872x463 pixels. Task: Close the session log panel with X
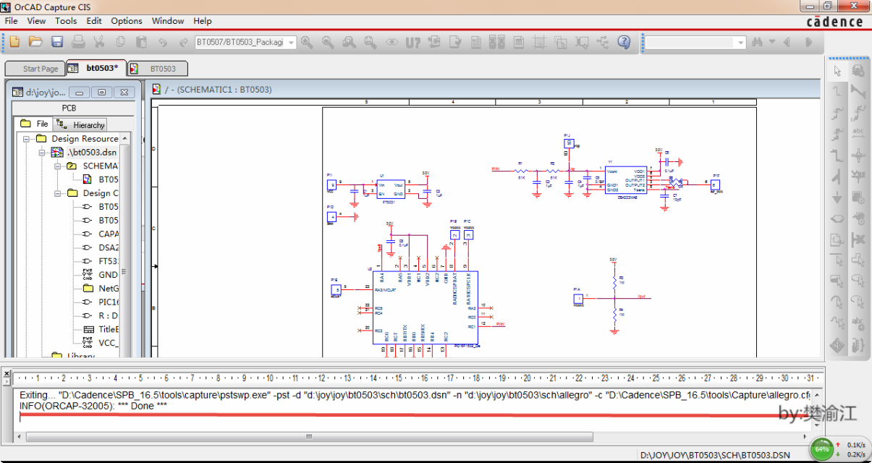tap(7, 374)
